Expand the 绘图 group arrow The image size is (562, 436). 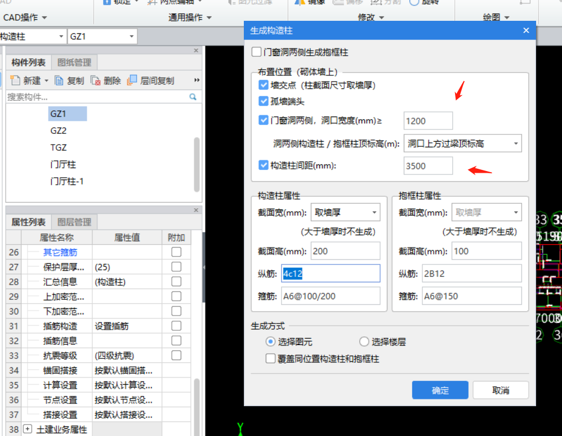507,17
